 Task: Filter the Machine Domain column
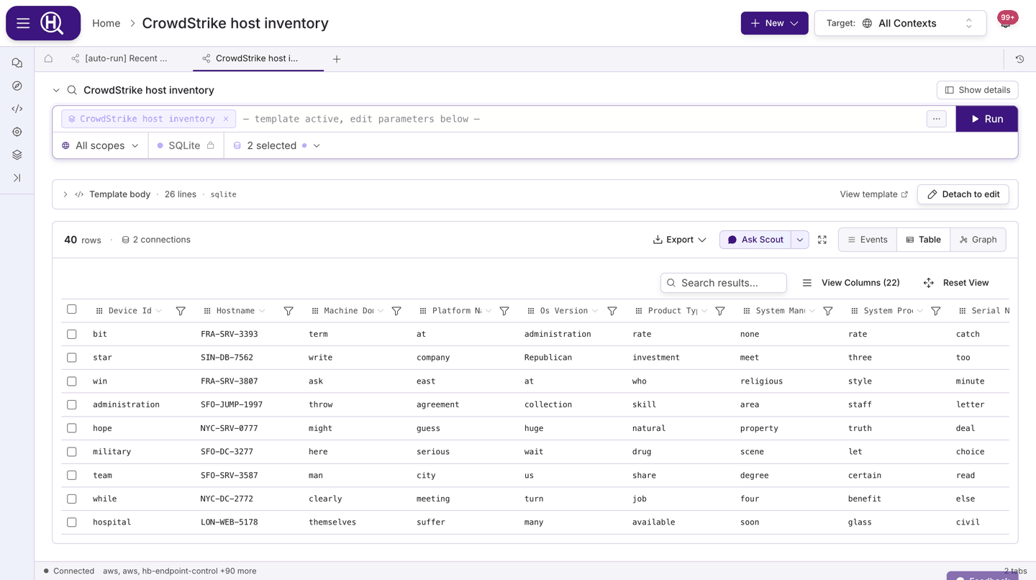pyautogui.click(x=396, y=311)
